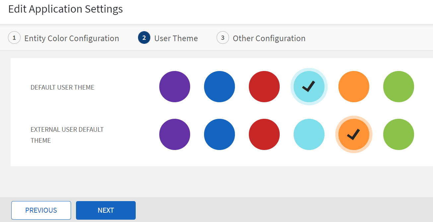Click step 2 number circle
The width and height of the screenshot is (433, 222).
coord(144,38)
